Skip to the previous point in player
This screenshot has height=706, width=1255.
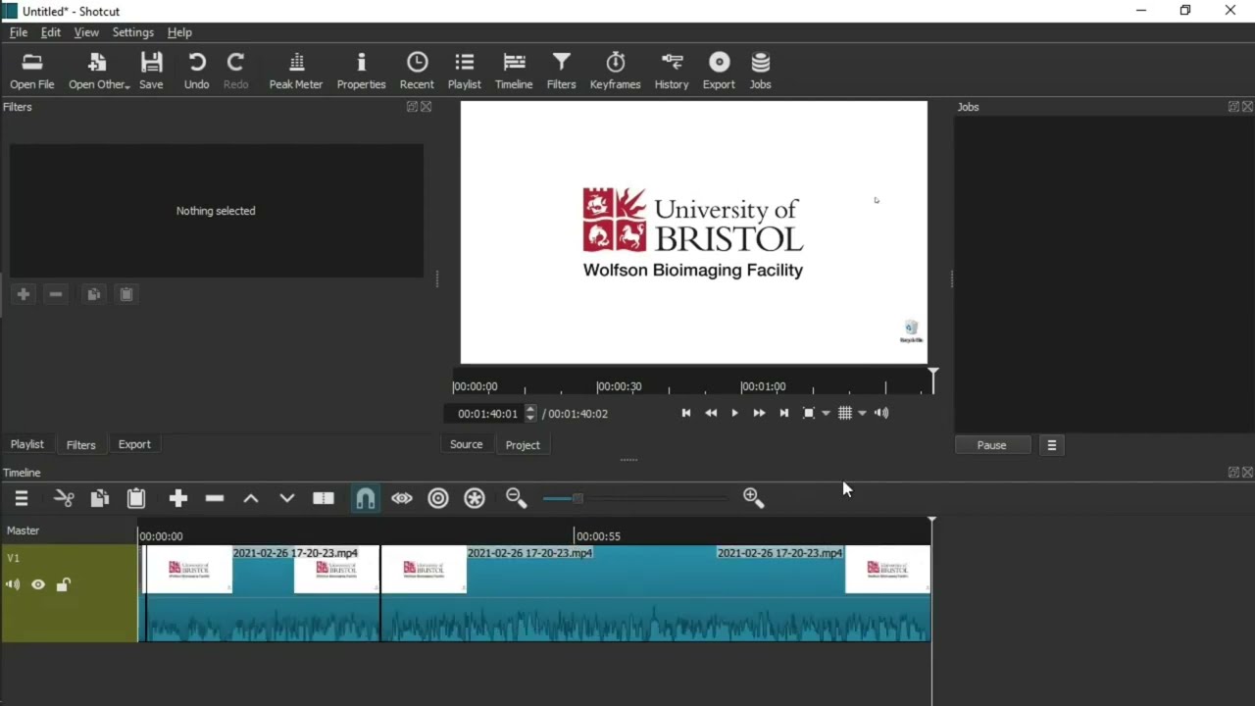pos(686,413)
